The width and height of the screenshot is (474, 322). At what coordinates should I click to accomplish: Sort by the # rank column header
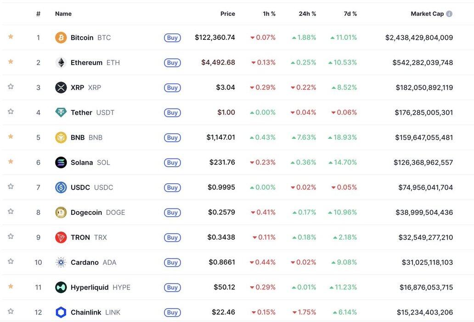click(38, 14)
